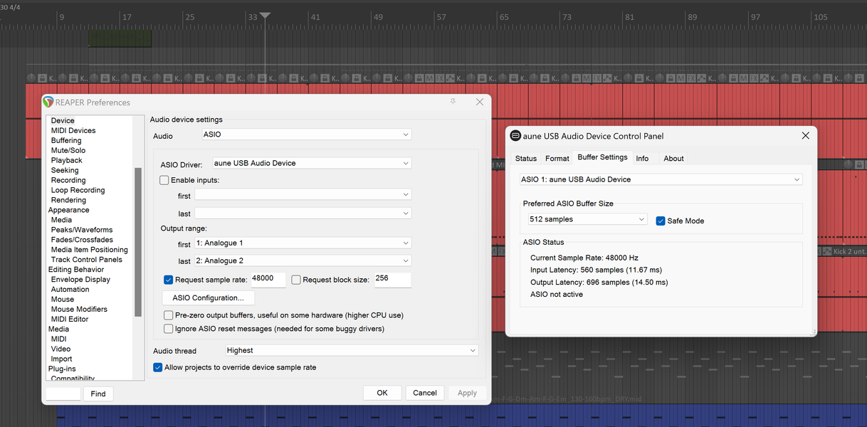This screenshot has height=427, width=867.
Task: Select Loop Recording in preferences tree
Action: coord(78,191)
